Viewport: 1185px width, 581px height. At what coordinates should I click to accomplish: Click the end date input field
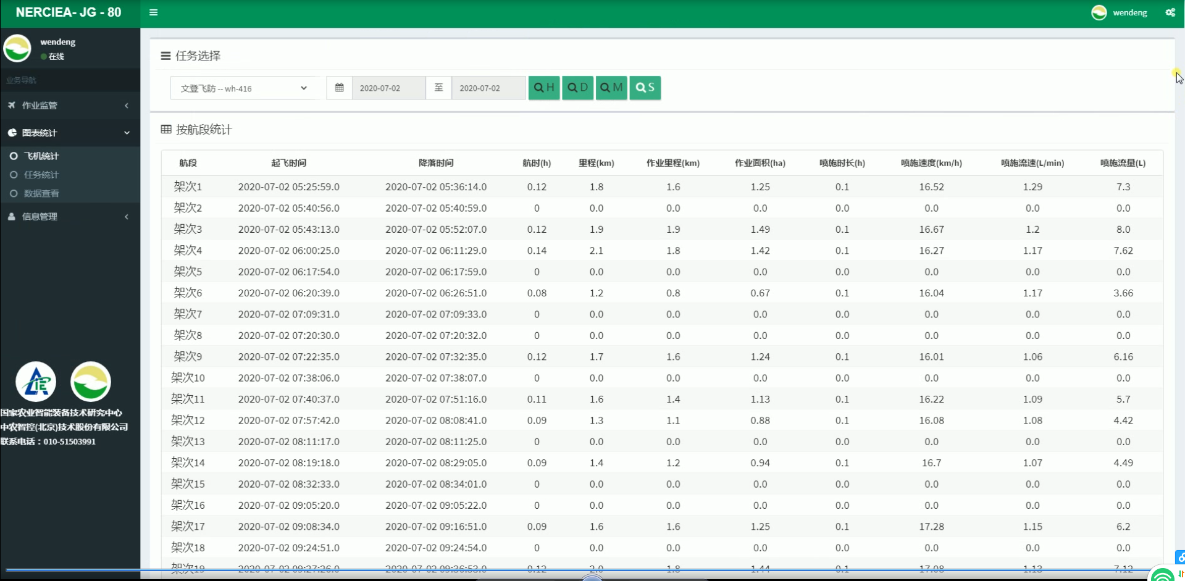(x=488, y=88)
